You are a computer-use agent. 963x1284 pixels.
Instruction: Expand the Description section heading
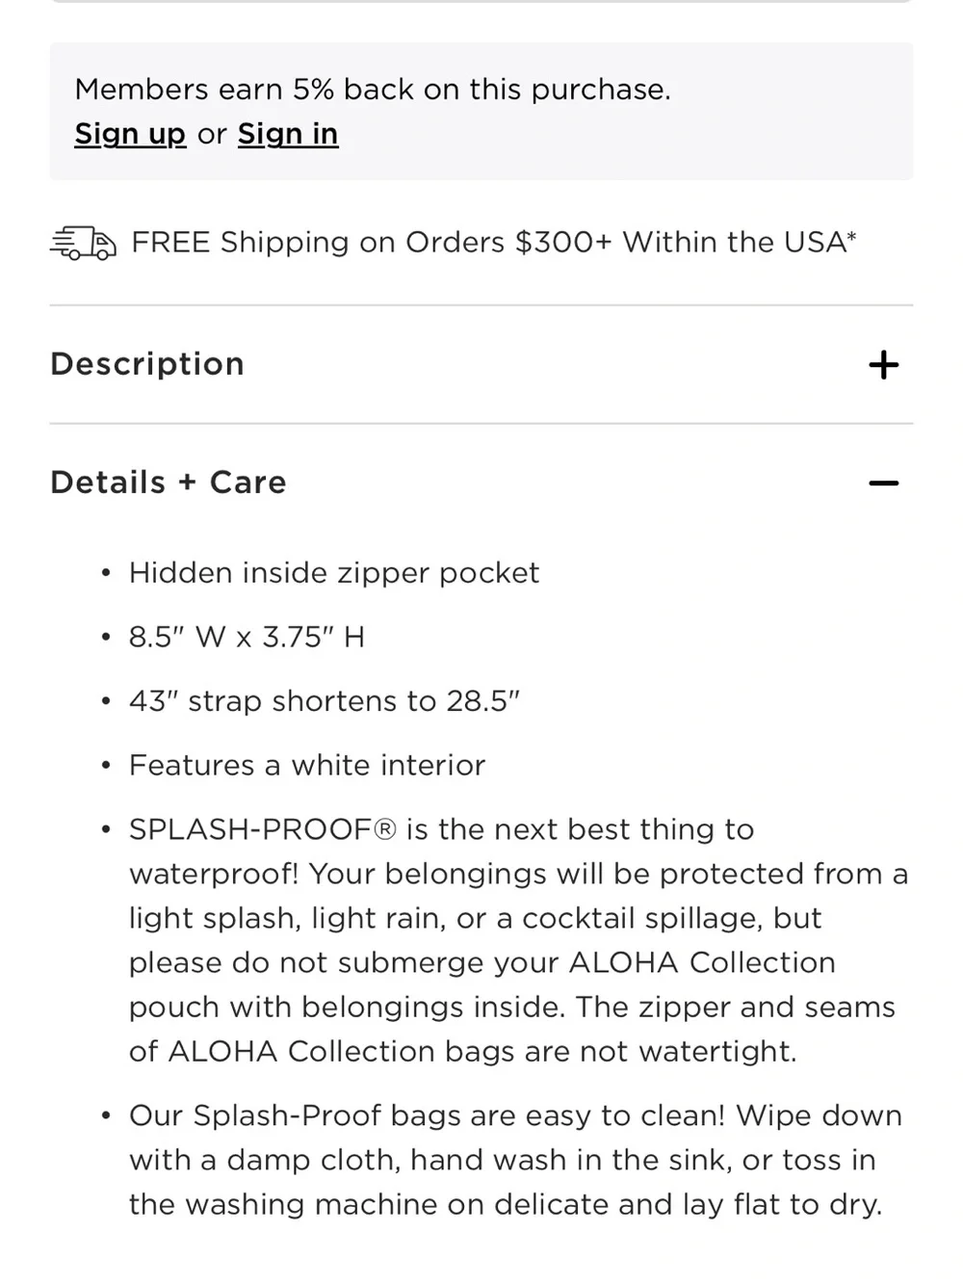(x=147, y=364)
